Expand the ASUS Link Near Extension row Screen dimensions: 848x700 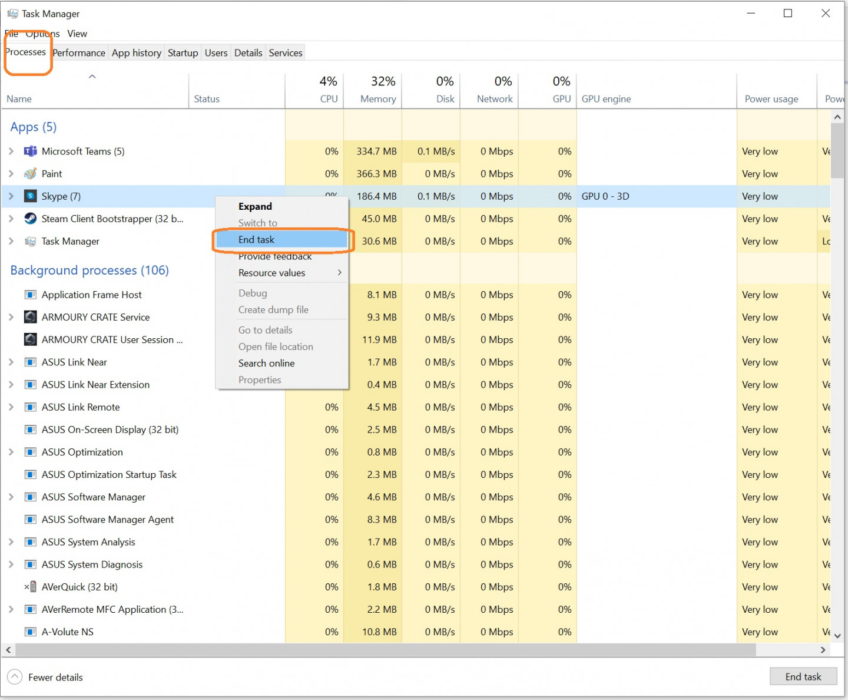point(11,385)
